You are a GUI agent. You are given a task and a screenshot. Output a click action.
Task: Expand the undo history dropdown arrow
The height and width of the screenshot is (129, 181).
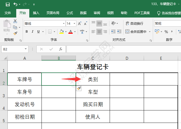[19, 5]
